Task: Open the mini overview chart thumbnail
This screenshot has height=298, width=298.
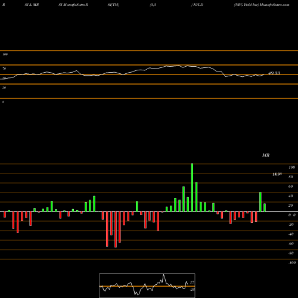Action: (147, 285)
